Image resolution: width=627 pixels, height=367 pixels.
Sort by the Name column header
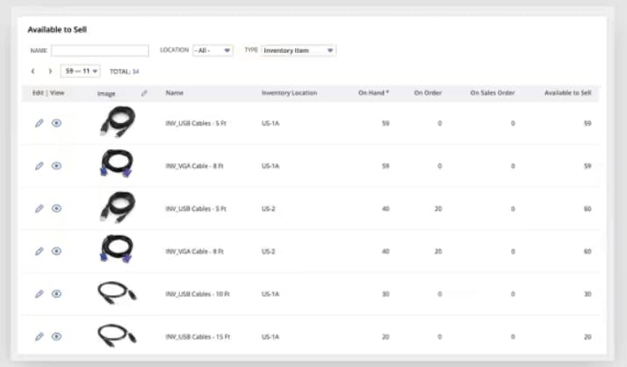click(175, 93)
